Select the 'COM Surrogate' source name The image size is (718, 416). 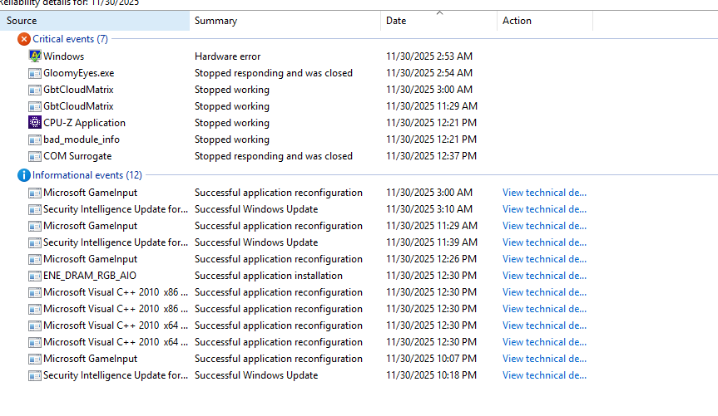pos(77,156)
